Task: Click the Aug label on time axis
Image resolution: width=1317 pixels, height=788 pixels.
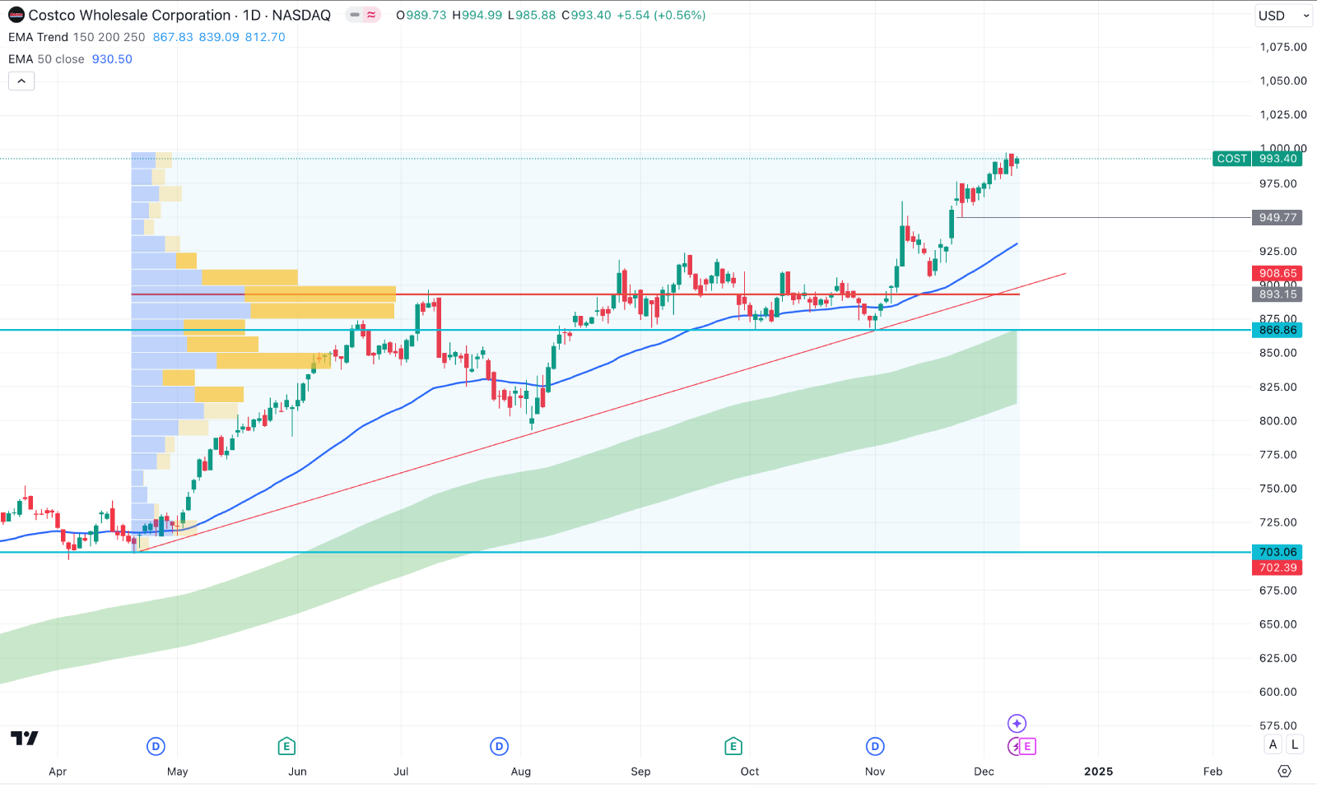Action: [x=521, y=772]
